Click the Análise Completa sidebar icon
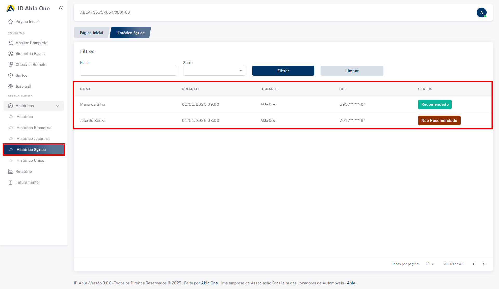Screen dimensions: 499x289 10,43
